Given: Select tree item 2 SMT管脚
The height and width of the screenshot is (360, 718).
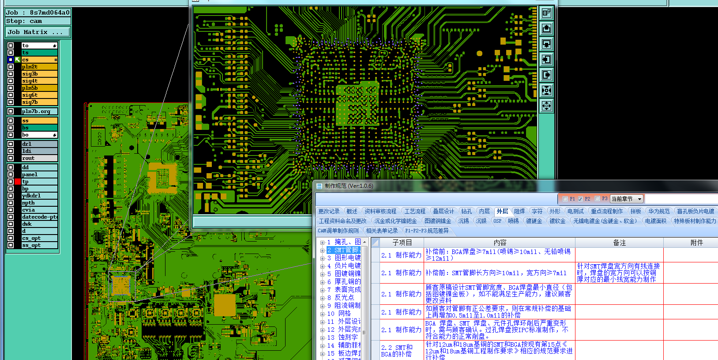Looking at the screenshot, I should coord(344,250).
